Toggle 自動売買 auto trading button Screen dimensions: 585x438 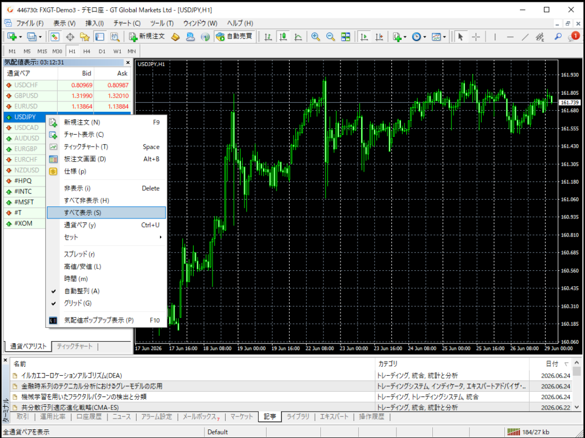(x=235, y=36)
